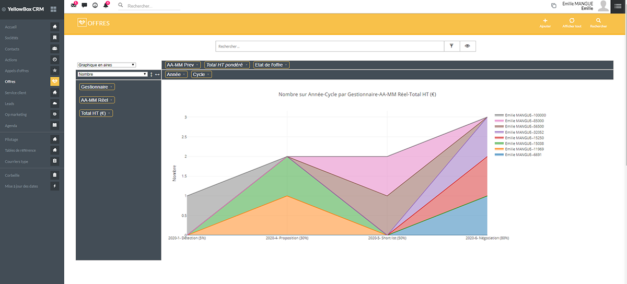Viewport: 627px width, 284px height.
Task: Open Pilotage in the sidebar
Action: [12, 139]
